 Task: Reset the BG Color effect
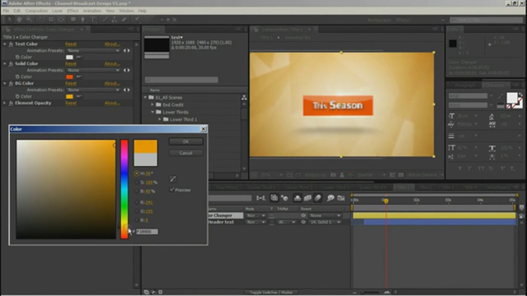coord(71,83)
